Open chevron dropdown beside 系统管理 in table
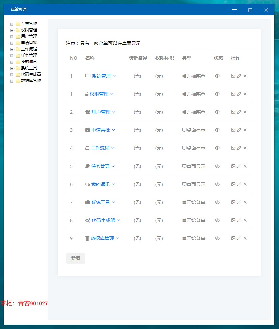 (x=114, y=76)
